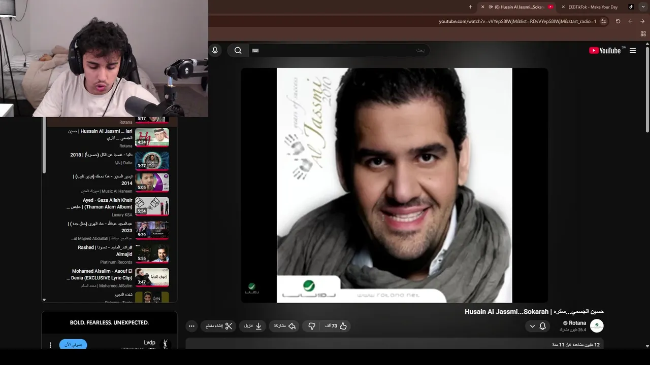Viewport: 650px width, 365px height.
Task: Click the BOLD. FEARLESS. UNEXPECTED. ad banner
Action: 109,322
